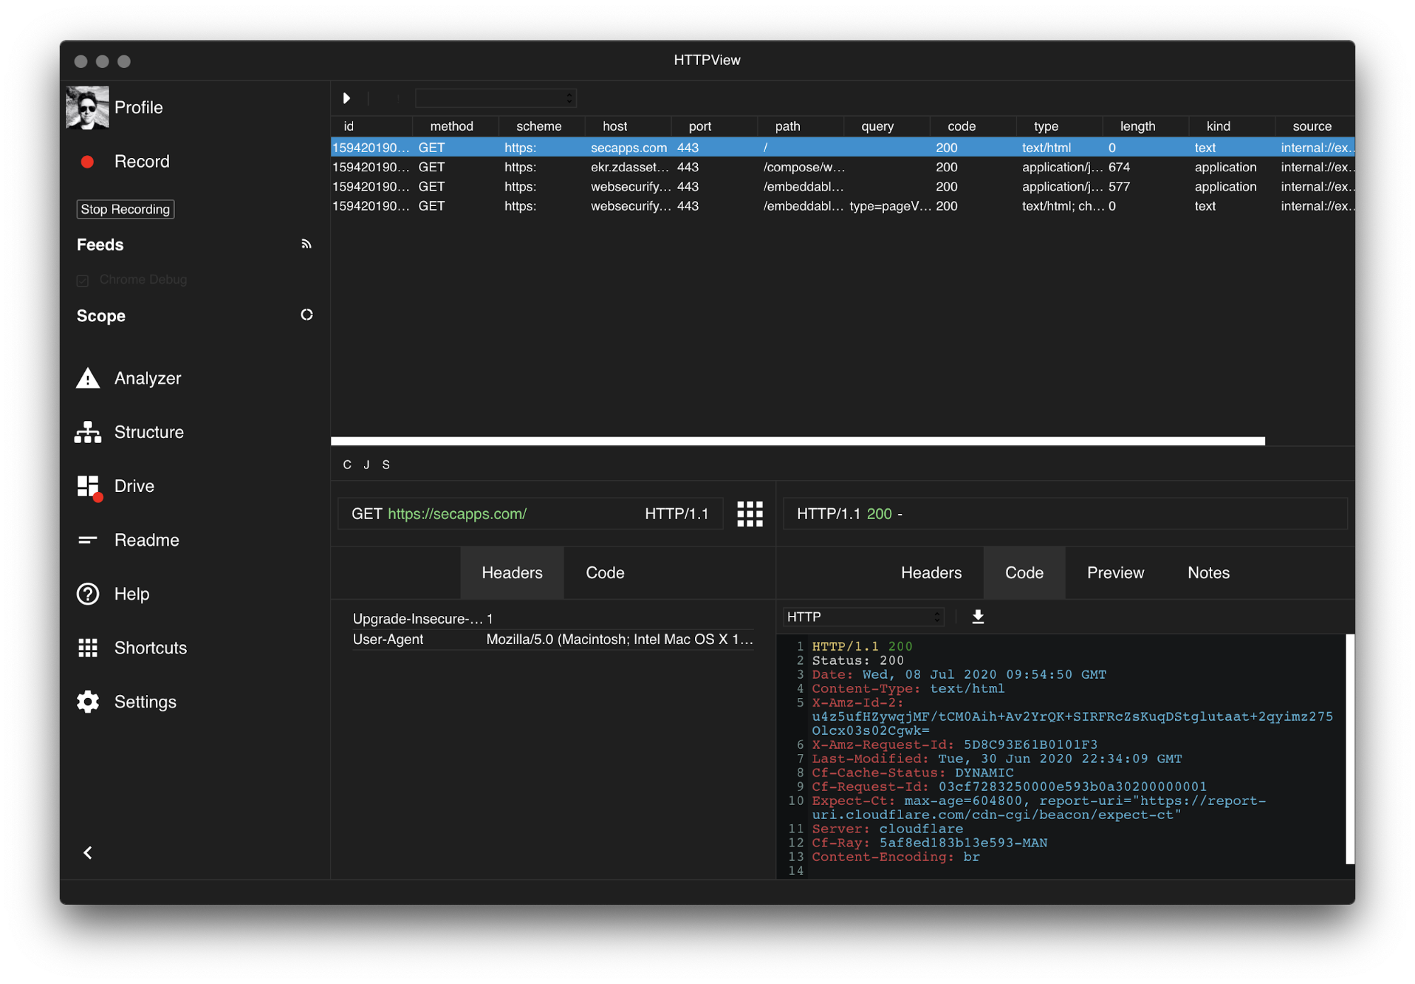Download the response with the download icon
1415x984 pixels.
[978, 617]
